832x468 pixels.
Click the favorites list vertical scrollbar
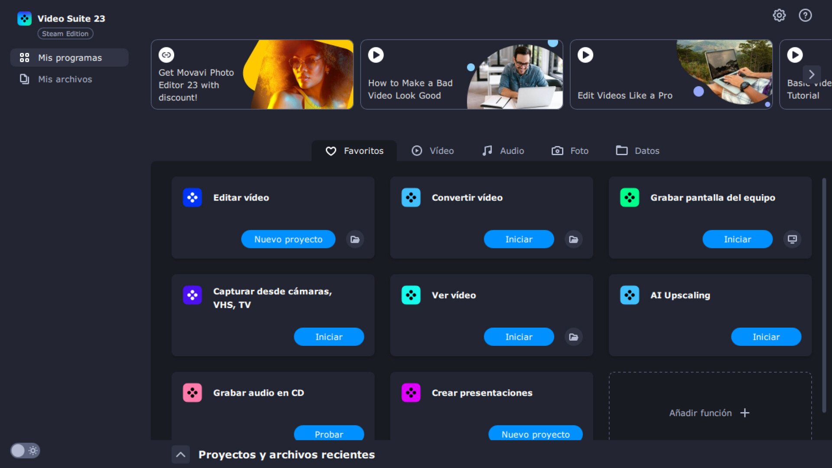click(824, 296)
